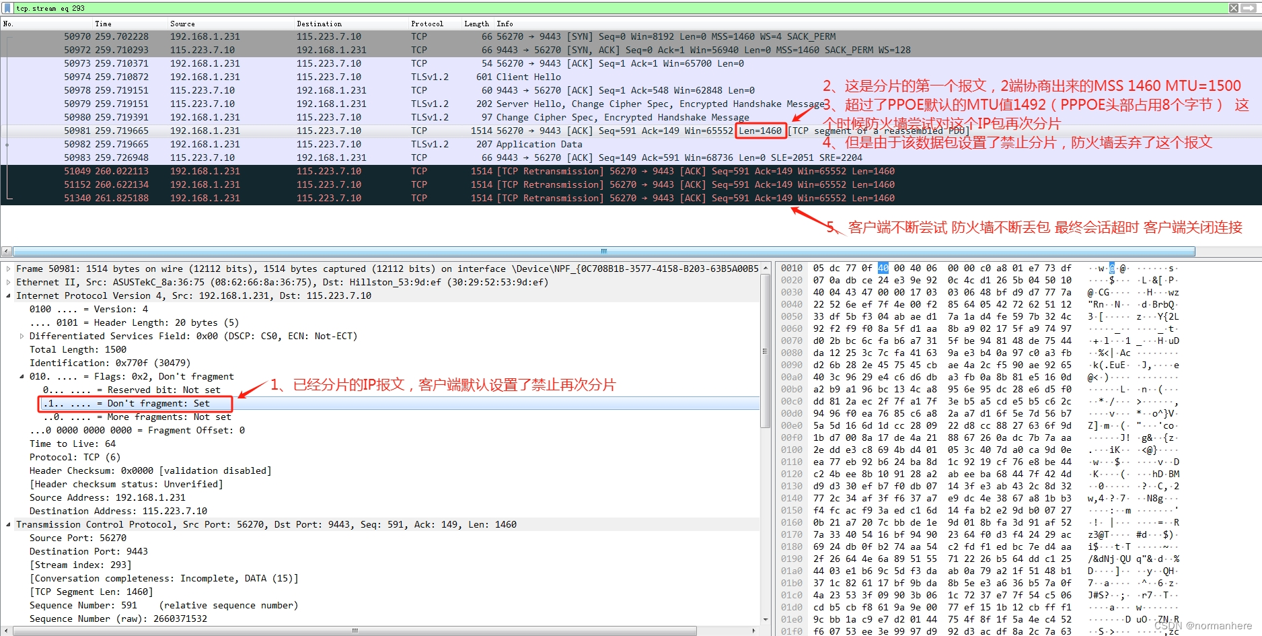Image resolution: width=1262 pixels, height=636 pixels.
Task: Click hex offset row 0020
Action: [x=791, y=280]
